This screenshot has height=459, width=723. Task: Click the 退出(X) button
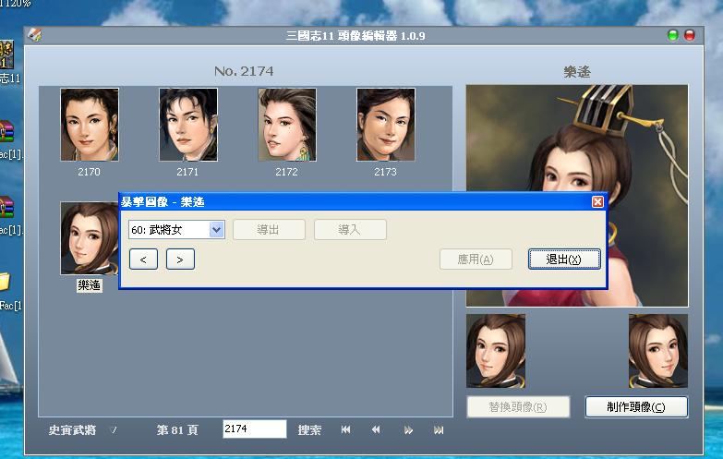point(564,260)
